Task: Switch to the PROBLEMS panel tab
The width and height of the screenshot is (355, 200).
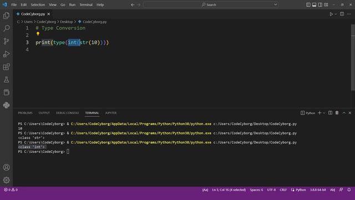Action: (25, 113)
